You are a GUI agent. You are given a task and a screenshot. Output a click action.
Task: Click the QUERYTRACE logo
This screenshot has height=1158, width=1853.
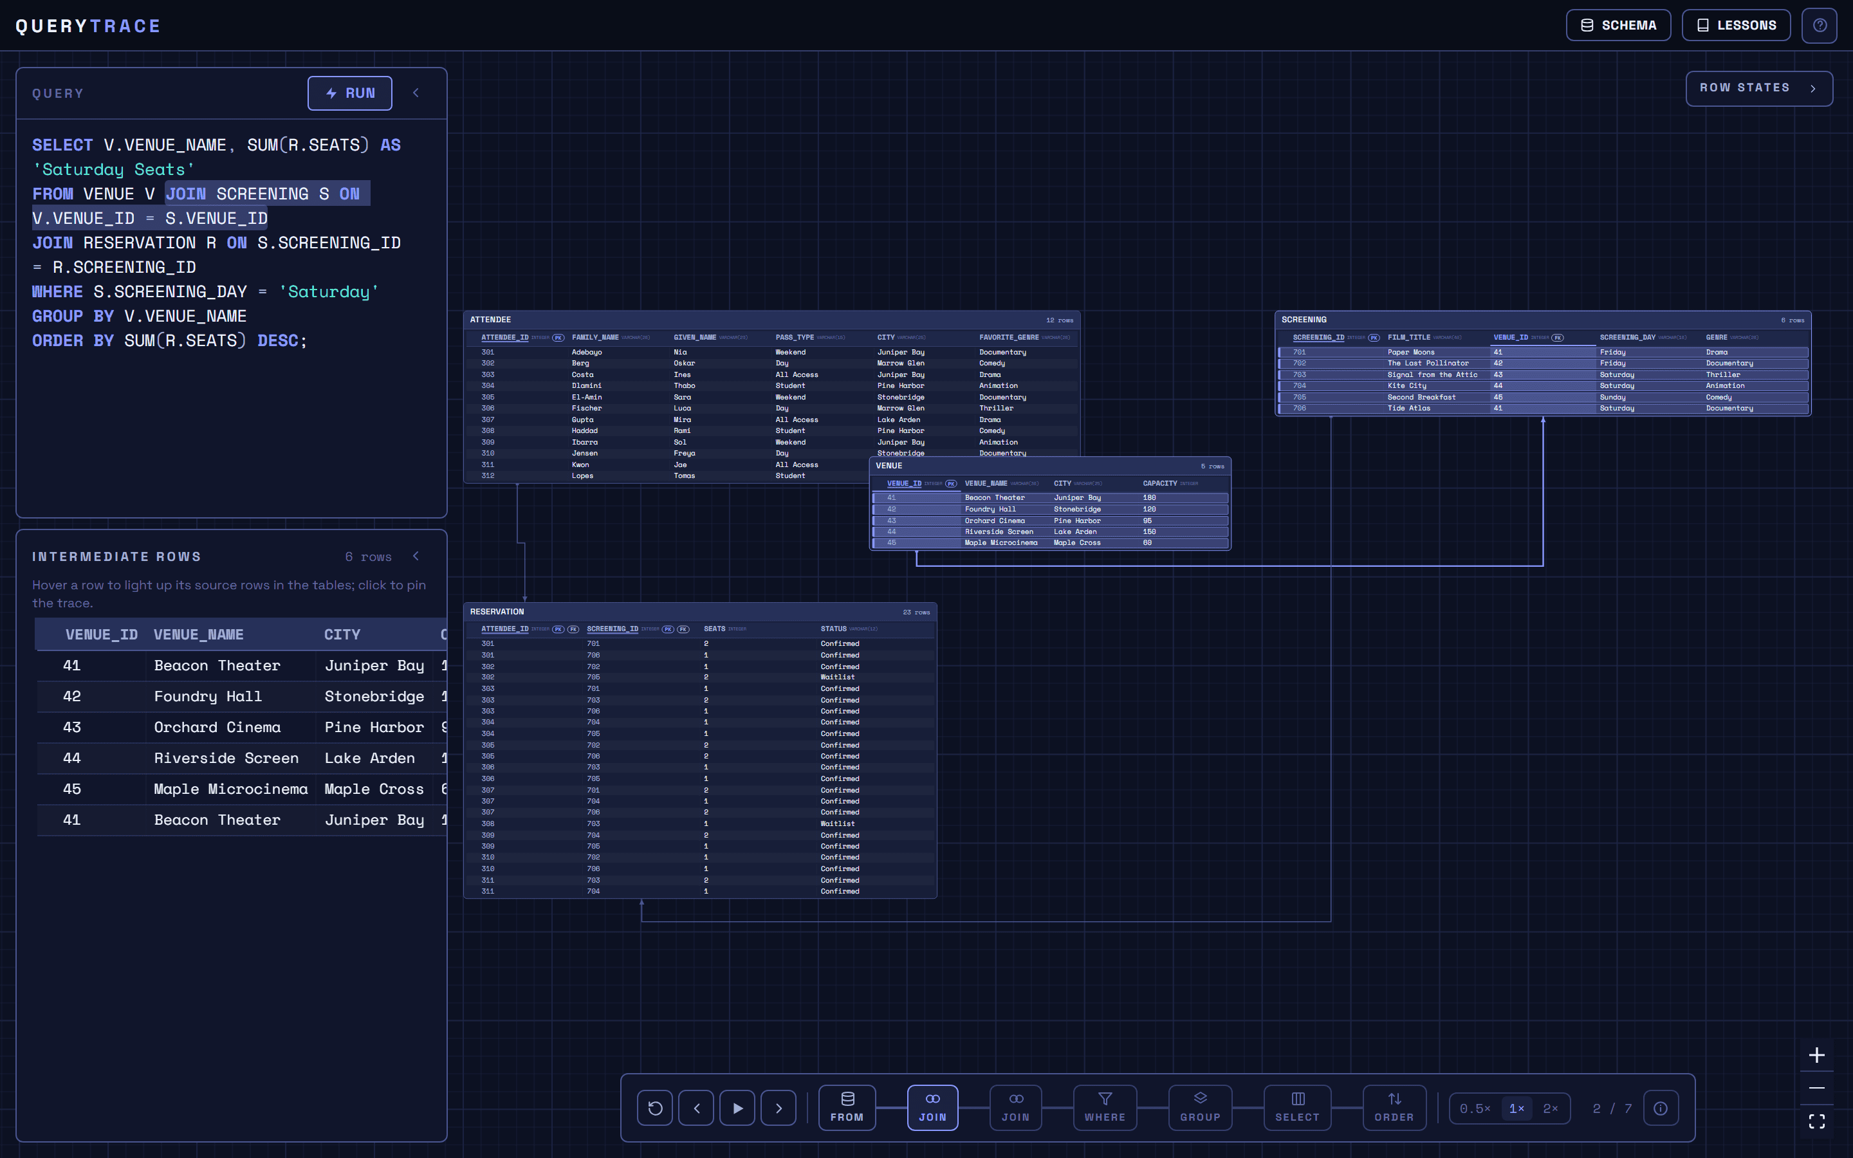point(88,26)
